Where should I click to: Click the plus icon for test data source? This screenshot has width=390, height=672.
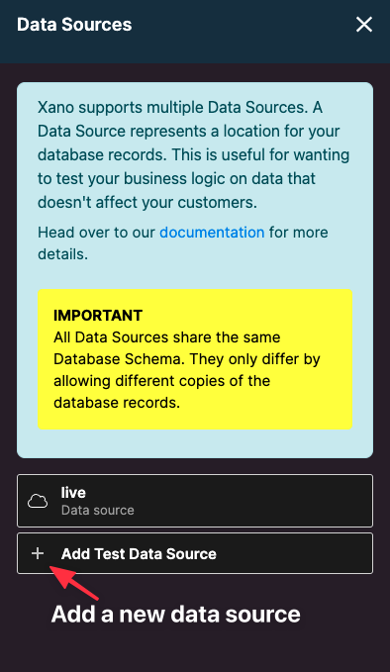[38, 553]
